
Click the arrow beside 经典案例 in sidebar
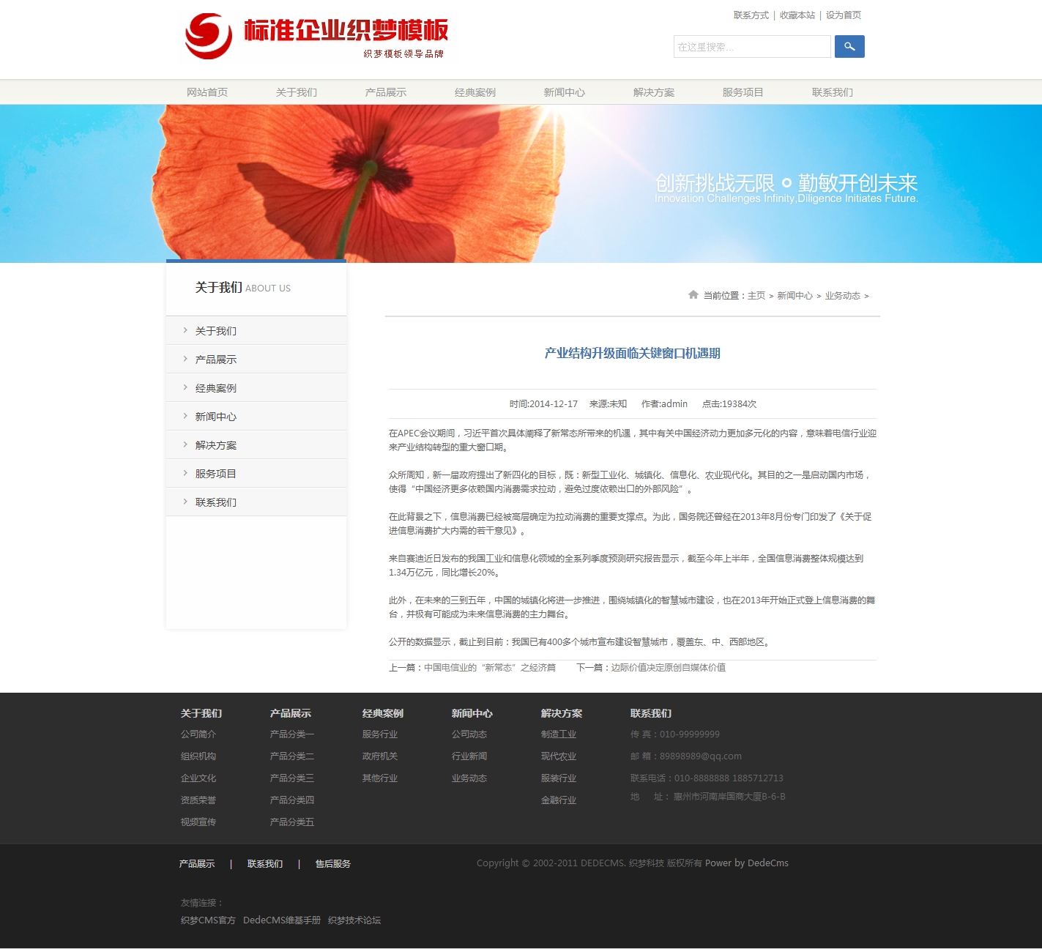(185, 387)
